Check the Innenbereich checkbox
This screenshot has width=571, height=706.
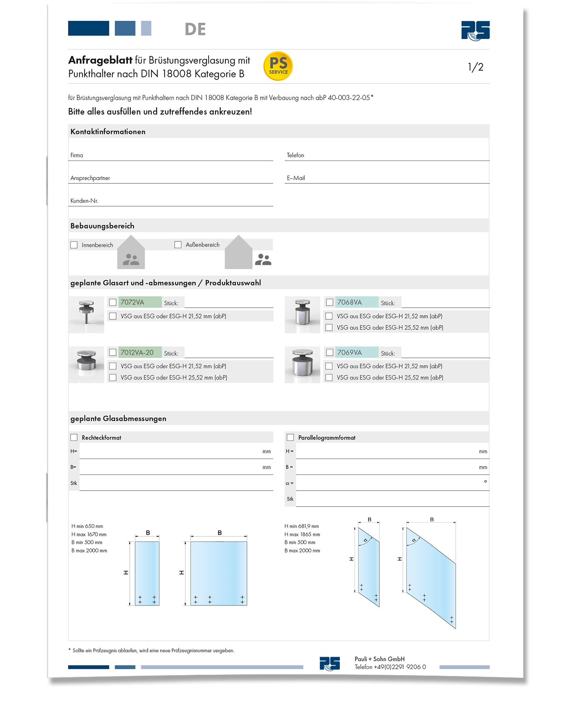pos(74,245)
